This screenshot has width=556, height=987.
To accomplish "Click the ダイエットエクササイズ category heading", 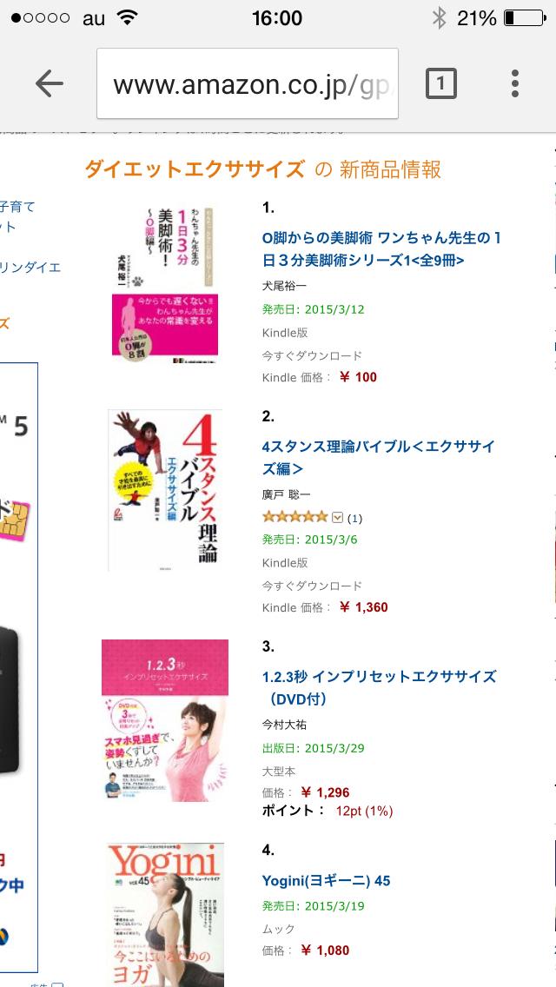I will tap(195, 169).
